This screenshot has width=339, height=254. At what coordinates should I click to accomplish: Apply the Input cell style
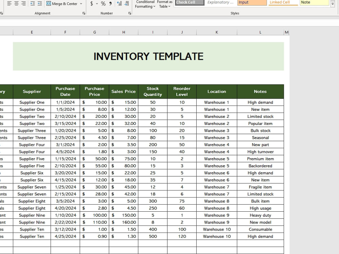click(x=252, y=2)
